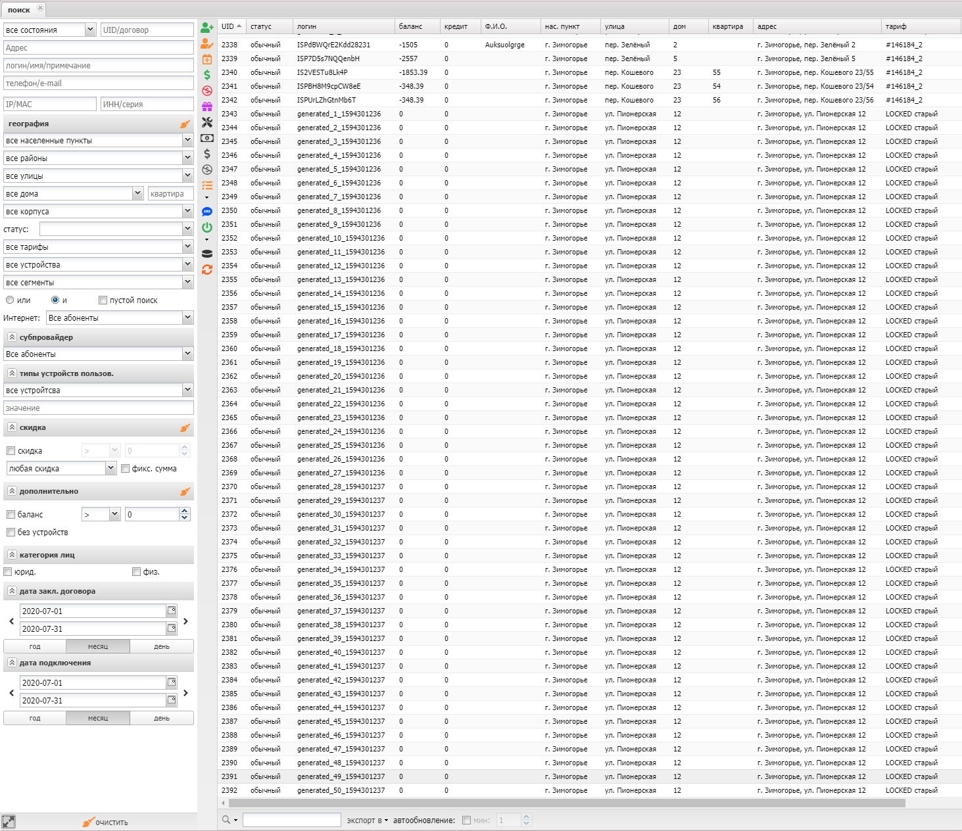
Task: Click the orange refresh arrows icon
Action: point(207,270)
